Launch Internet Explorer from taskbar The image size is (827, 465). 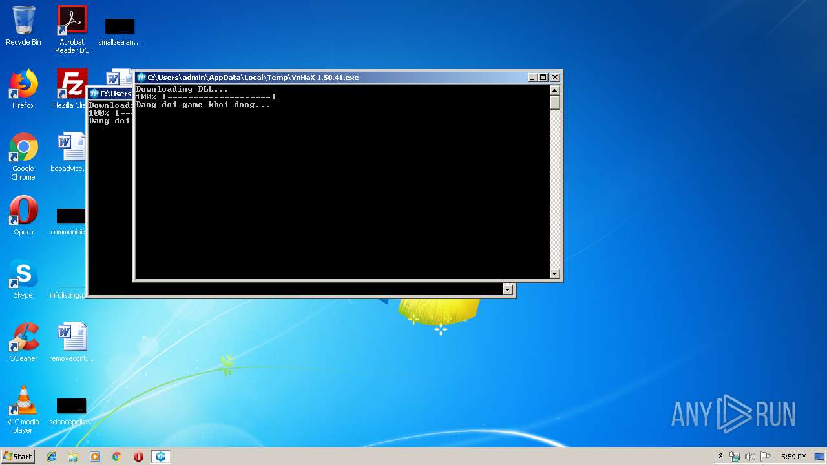tap(52, 457)
